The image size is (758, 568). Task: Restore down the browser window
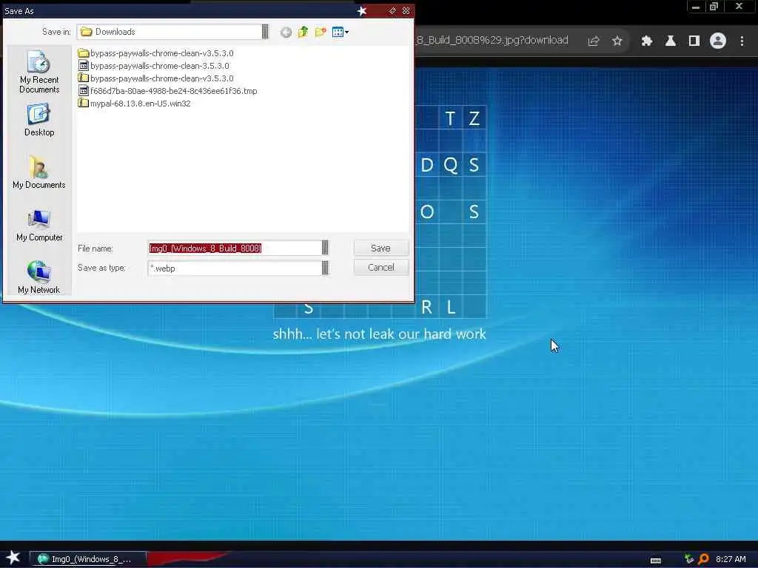714,7
